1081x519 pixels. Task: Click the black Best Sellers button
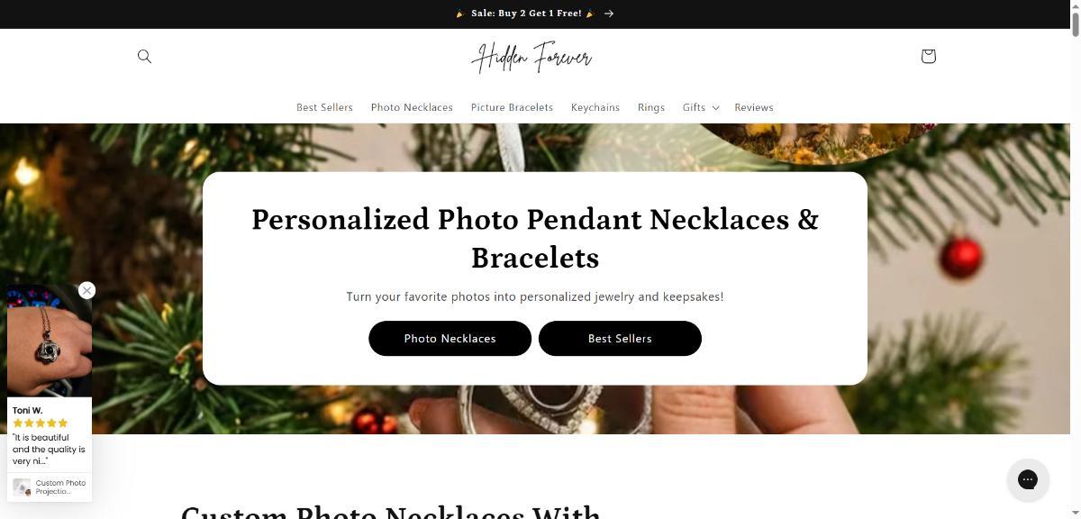pos(620,339)
